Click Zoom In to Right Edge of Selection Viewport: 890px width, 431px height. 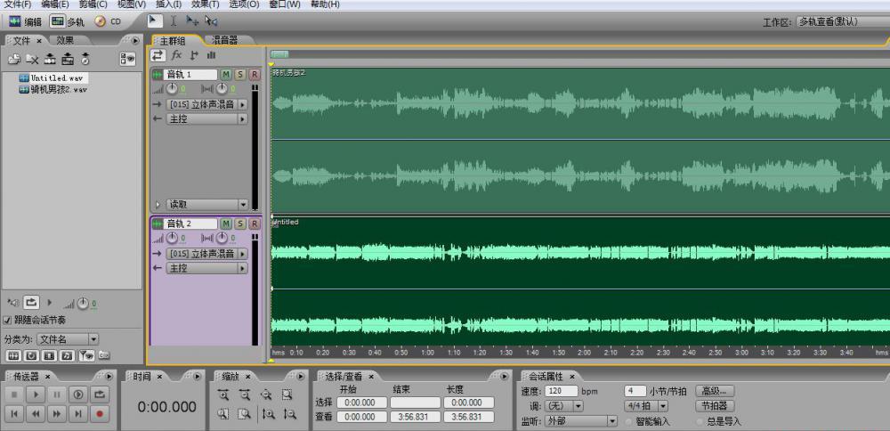point(245,415)
